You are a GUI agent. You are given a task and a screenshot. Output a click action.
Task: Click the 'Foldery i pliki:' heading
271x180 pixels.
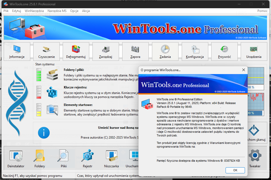coord(74,70)
